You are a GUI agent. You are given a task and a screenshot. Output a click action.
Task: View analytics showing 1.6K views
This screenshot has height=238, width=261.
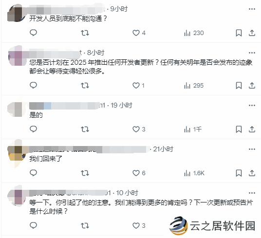click(194, 173)
